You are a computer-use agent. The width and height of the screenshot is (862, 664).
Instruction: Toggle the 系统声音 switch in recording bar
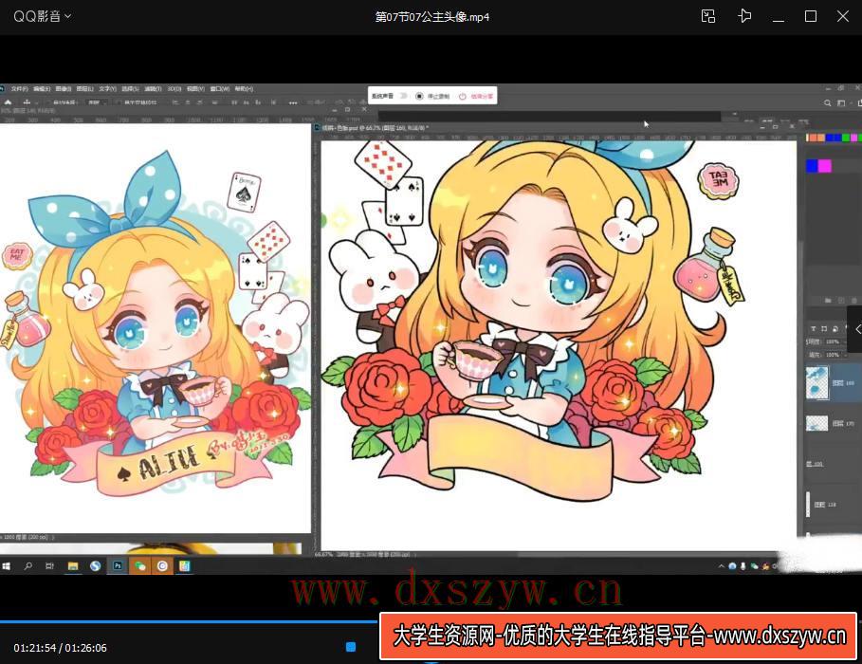pyautogui.click(x=404, y=96)
